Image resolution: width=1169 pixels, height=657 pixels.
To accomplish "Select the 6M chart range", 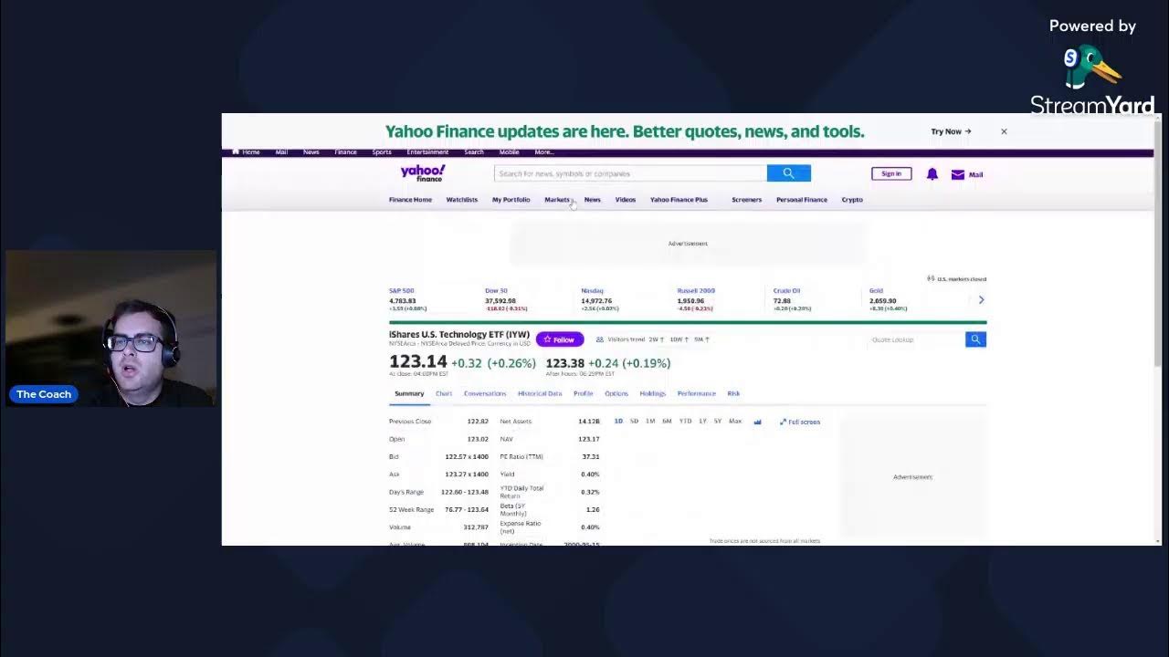I will pos(667,422).
